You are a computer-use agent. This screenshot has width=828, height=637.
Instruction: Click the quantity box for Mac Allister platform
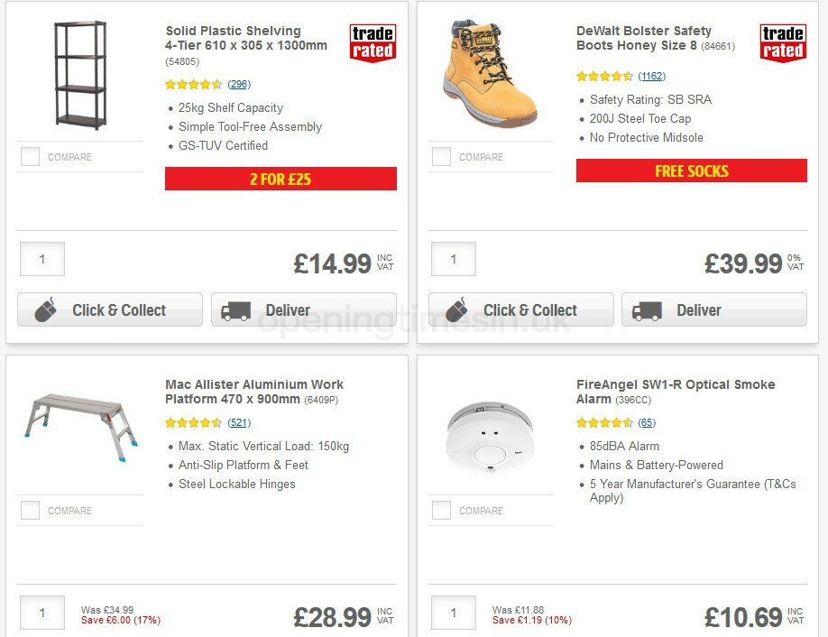click(42, 613)
